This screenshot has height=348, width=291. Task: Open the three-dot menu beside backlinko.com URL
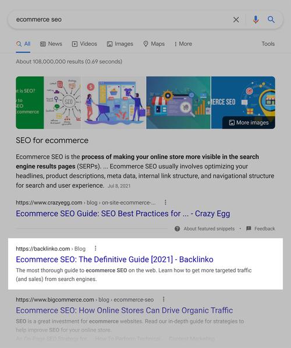coord(95,248)
